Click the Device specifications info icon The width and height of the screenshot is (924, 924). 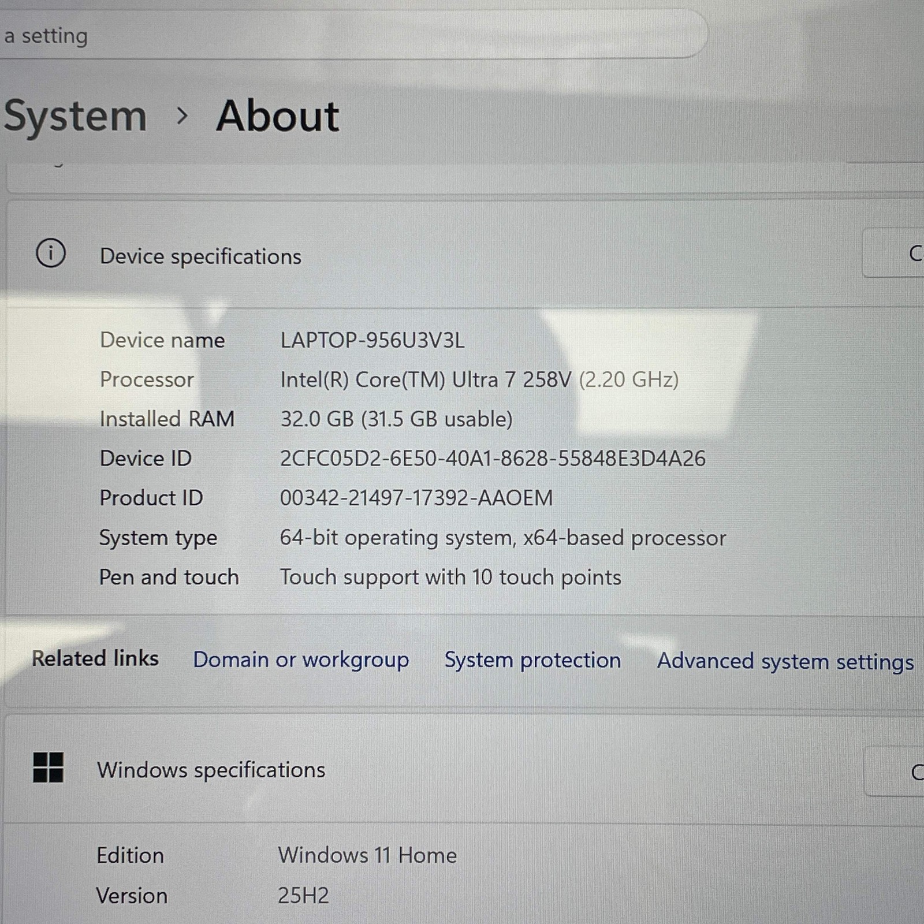tap(51, 253)
